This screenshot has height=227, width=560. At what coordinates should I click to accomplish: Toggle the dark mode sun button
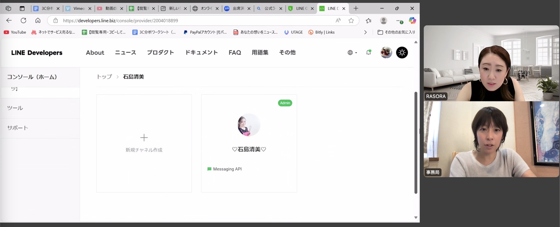coord(402,52)
